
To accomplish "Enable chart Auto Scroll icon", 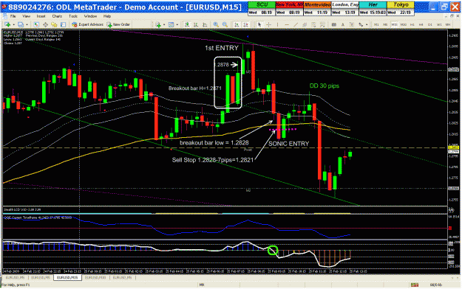I will (237, 24).
